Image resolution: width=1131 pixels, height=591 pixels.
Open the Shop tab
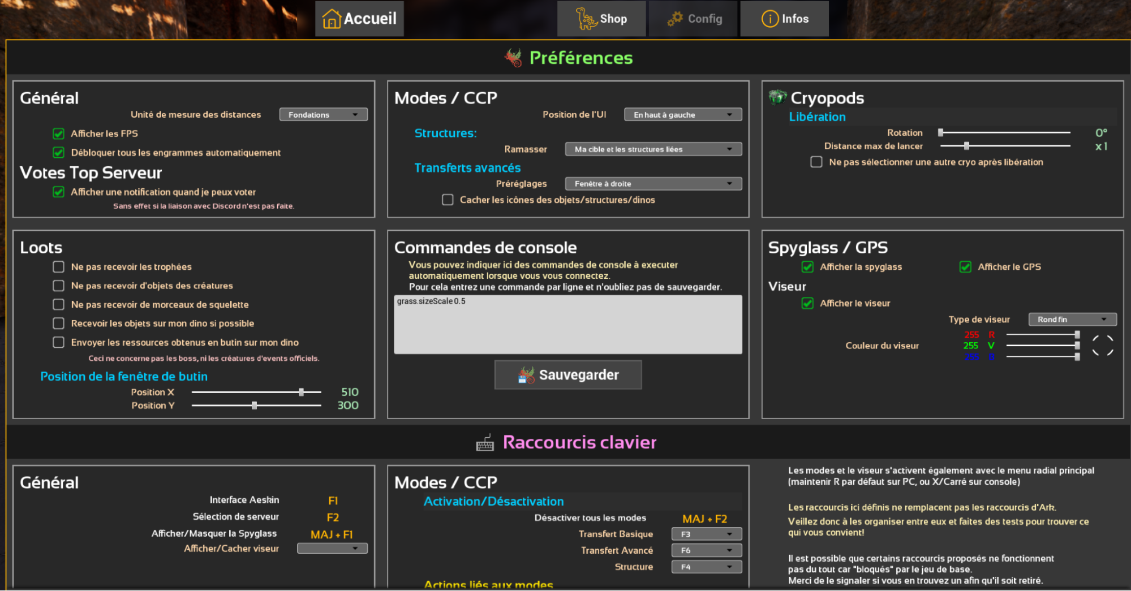[601, 19]
